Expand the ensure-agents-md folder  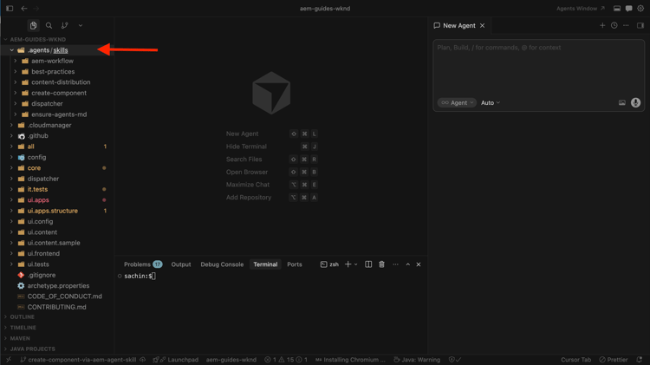pyautogui.click(x=57, y=114)
